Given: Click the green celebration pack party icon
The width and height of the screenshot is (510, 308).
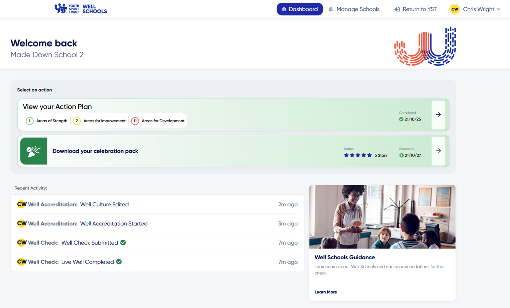Looking at the screenshot, I should click(x=34, y=151).
